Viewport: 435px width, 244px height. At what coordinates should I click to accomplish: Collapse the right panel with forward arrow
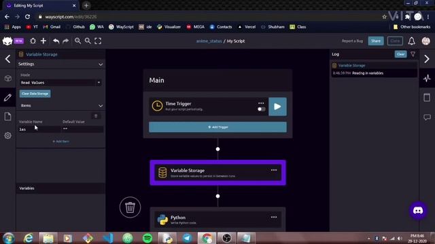coord(427,59)
